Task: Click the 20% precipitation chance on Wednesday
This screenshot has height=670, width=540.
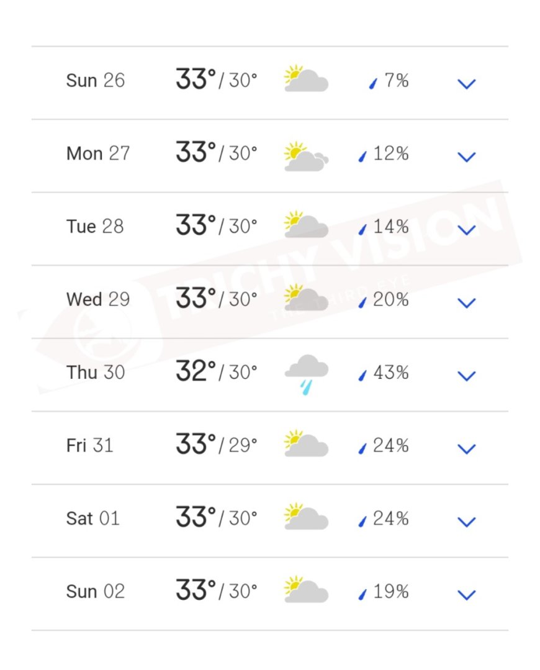Action: point(390,300)
